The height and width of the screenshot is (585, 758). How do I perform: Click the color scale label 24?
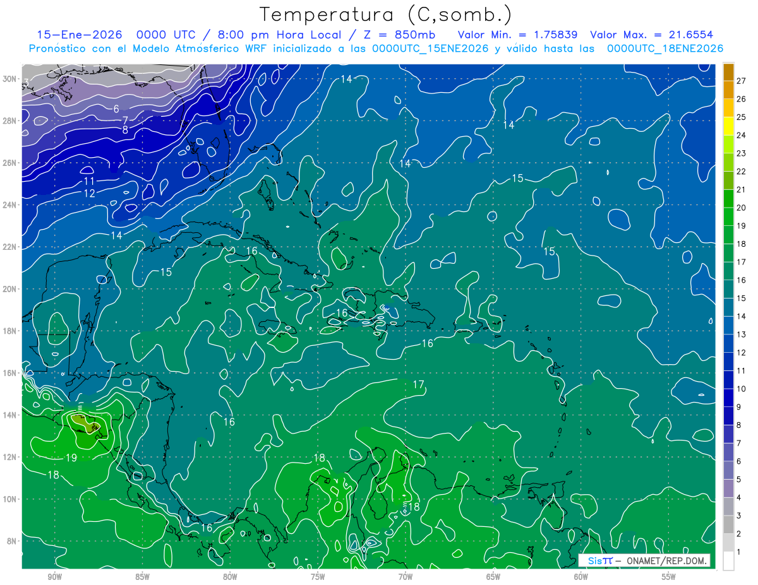tap(742, 134)
